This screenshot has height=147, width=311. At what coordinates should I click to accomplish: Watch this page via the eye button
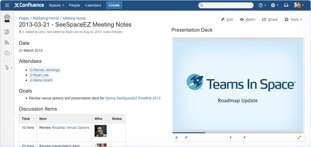point(247,20)
